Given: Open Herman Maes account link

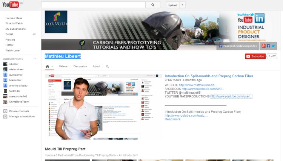Looking at the screenshot, I should (x=14, y=18).
